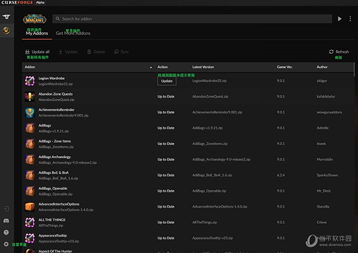The height and width of the screenshot is (253, 358).
Task: Focus the Search for addon field
Action: 192,18
